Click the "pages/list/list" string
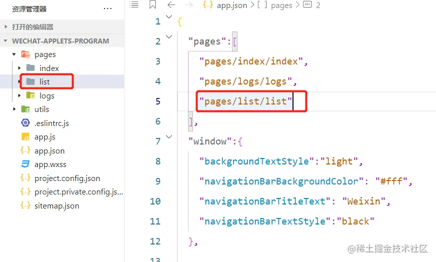The image size is (436, 262). tap(245, 101)
